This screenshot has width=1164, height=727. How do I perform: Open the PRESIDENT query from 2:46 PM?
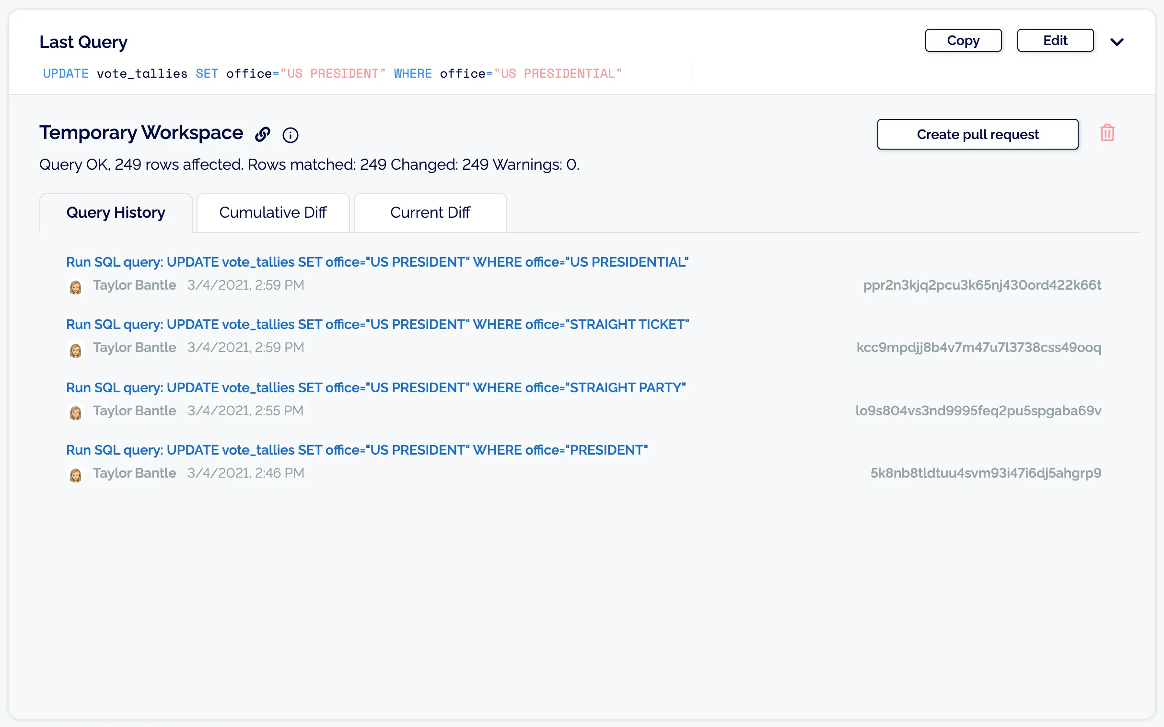357,450
